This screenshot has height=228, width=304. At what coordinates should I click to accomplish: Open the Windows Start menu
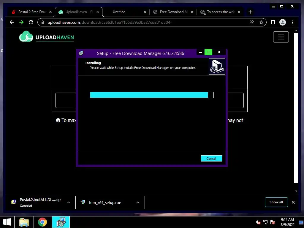tap(7, 222)
